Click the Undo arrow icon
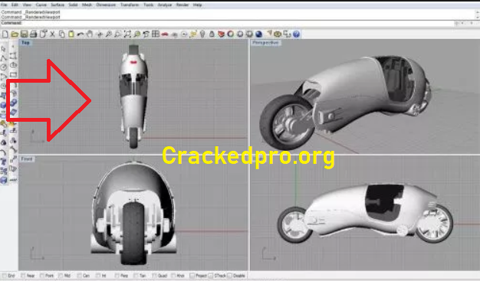480x281 pixels. [81, 34]
